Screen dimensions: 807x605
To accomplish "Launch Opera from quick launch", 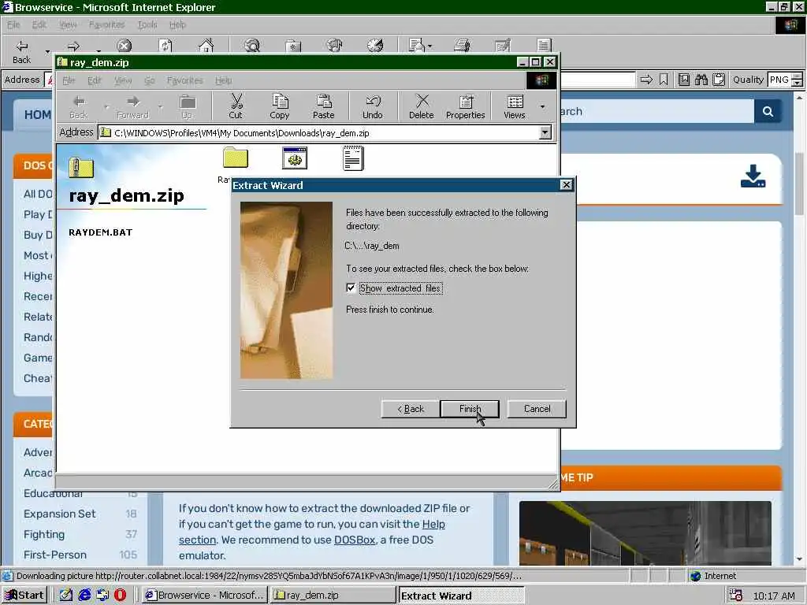I will (x=120, y=596).
